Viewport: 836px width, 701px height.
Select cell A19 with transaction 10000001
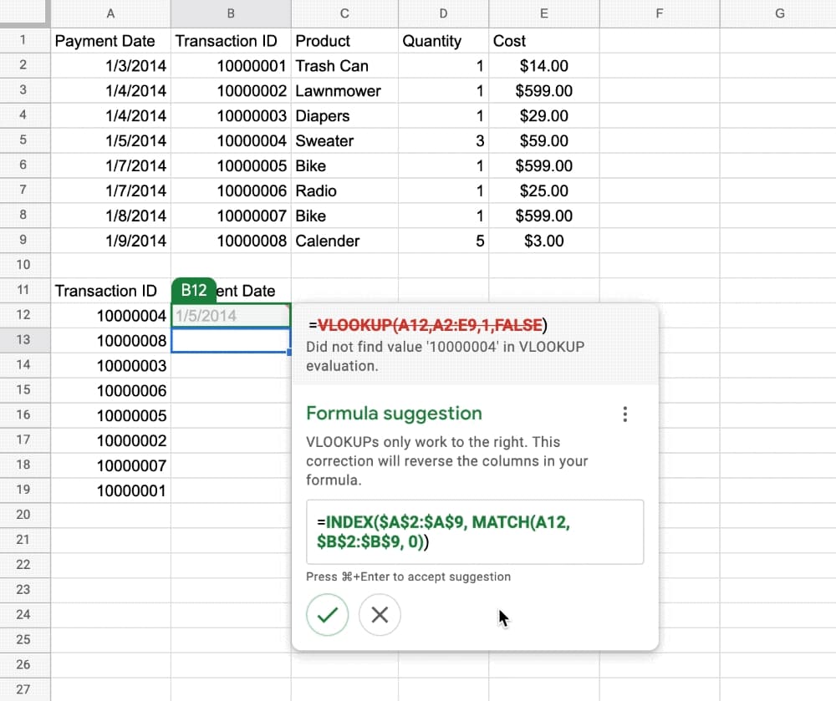coord(110,491)
